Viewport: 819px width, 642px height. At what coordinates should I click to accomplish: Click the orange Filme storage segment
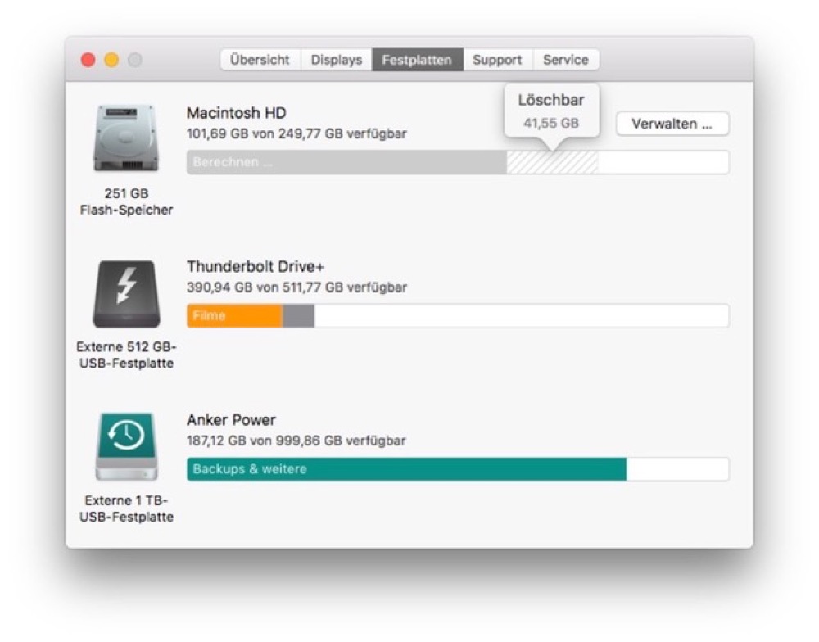[x=234, y=316]
